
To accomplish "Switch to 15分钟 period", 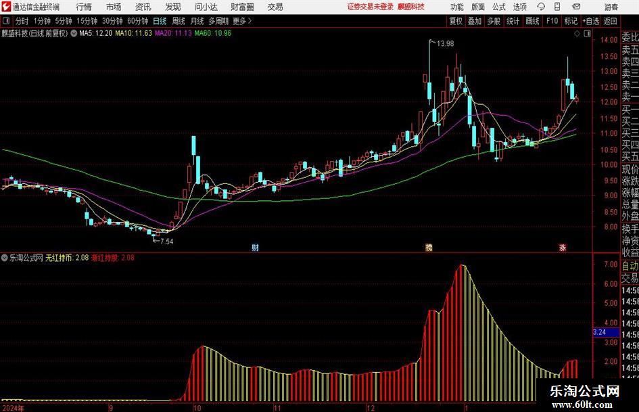I will pyautogui.click(x=87, y=21).
